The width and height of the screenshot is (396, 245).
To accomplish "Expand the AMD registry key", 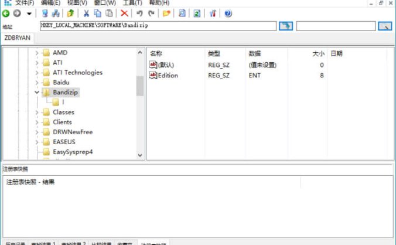I will coord(37,53).
